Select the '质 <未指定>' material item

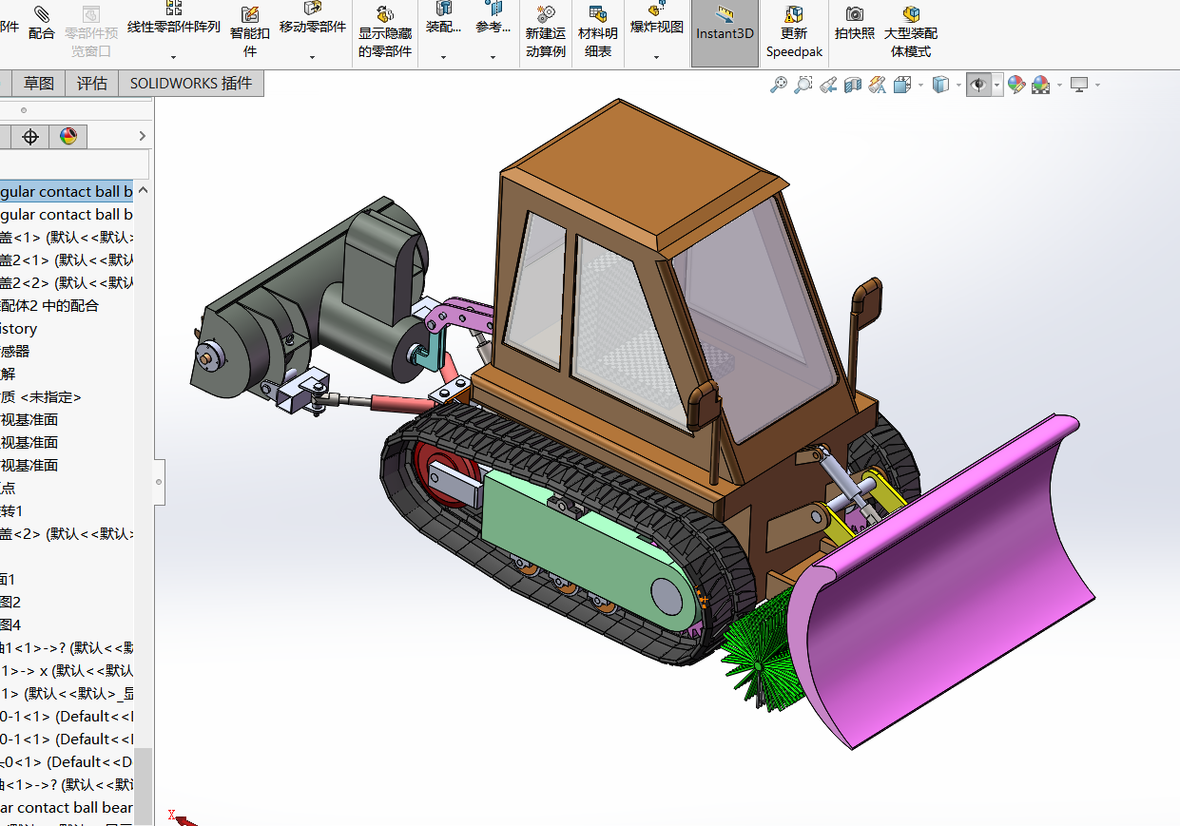41,397
